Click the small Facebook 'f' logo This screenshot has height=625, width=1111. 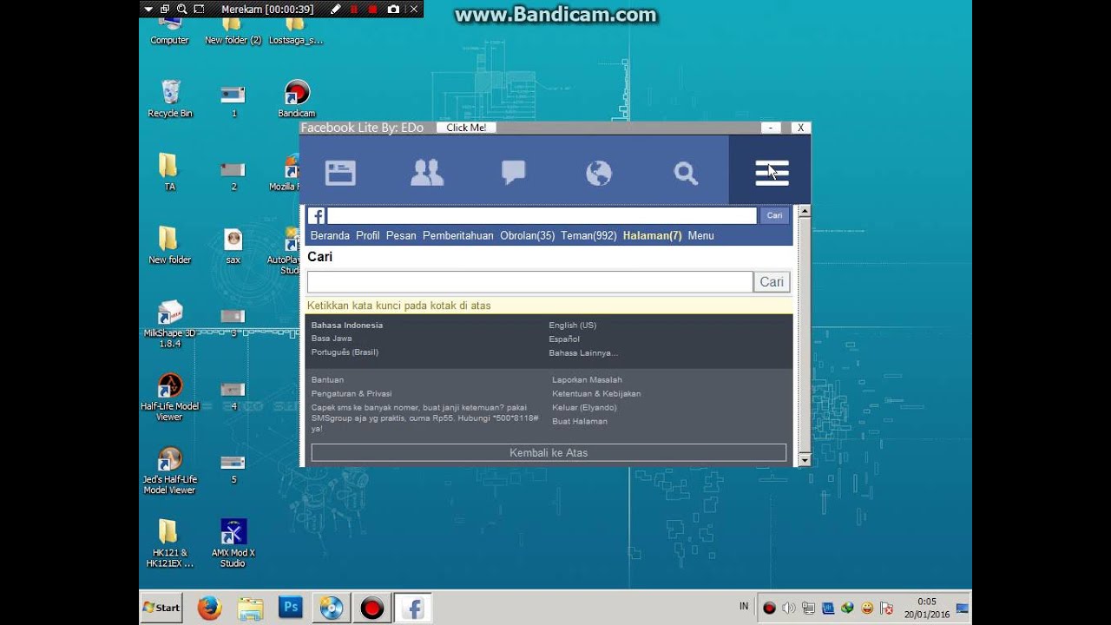(317, 215)
